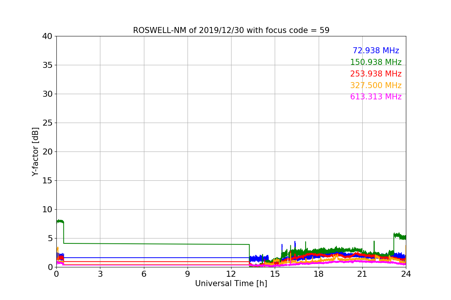Click the x-axis tick label 18
451x300 pixels.
coord(319,274)
